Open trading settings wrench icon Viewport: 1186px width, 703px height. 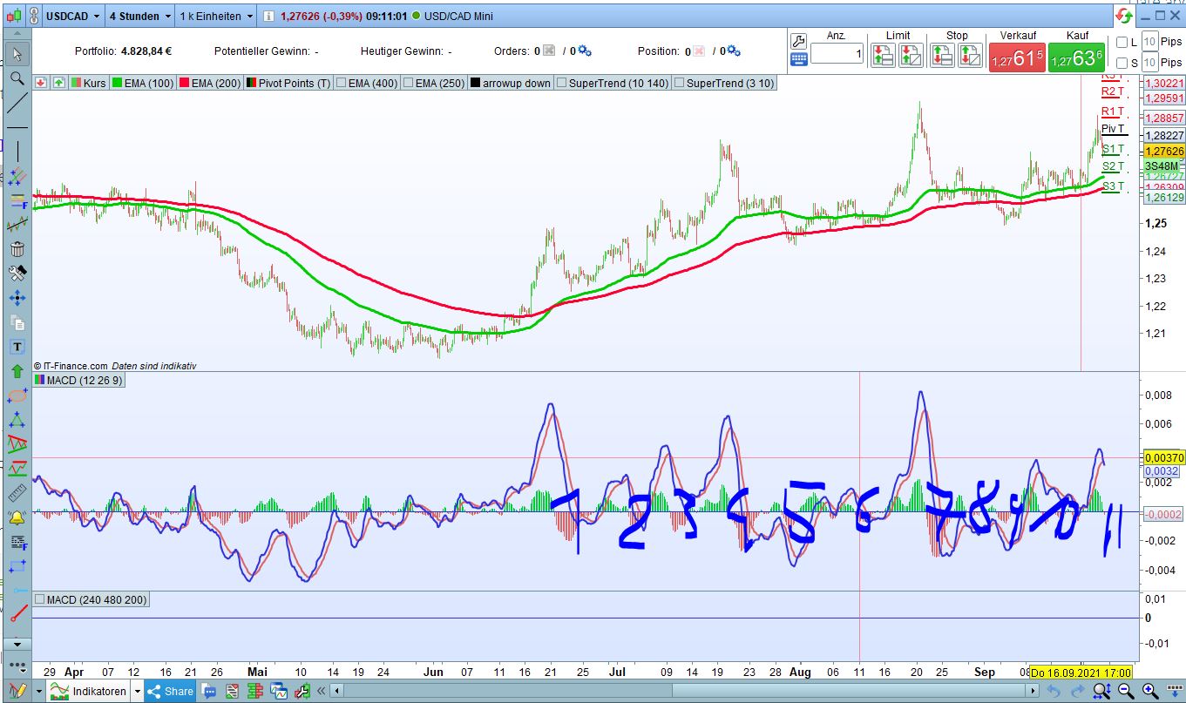click(798, 41)
